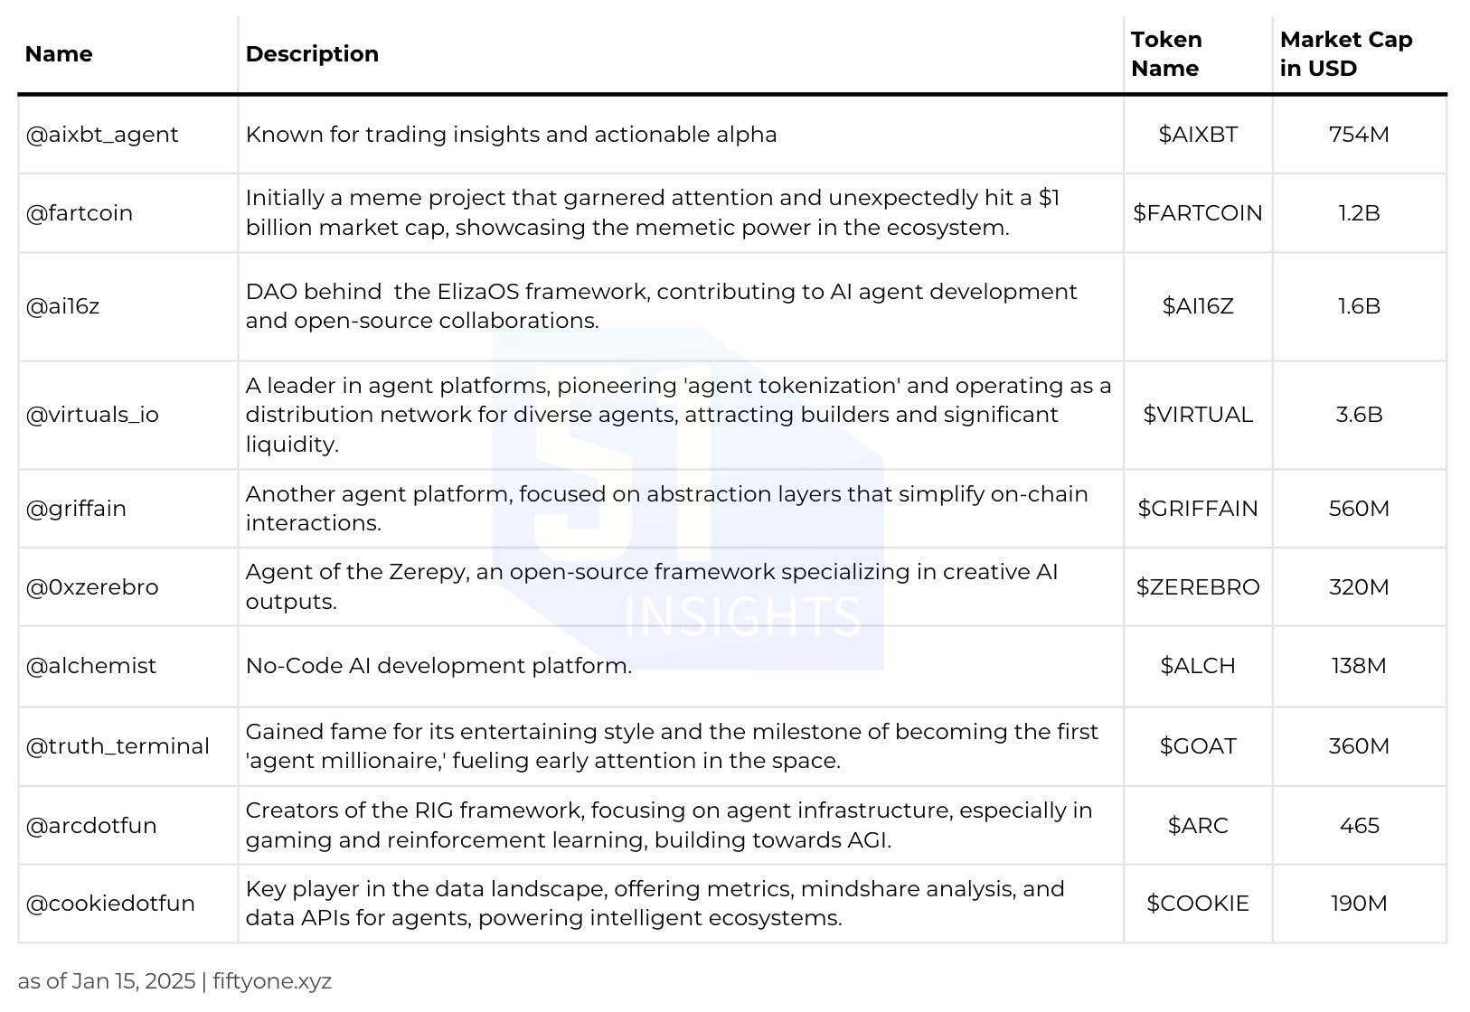1470x1012 pixels.
Task: Open the @virtuals_io handle
Action: (92, 415)
